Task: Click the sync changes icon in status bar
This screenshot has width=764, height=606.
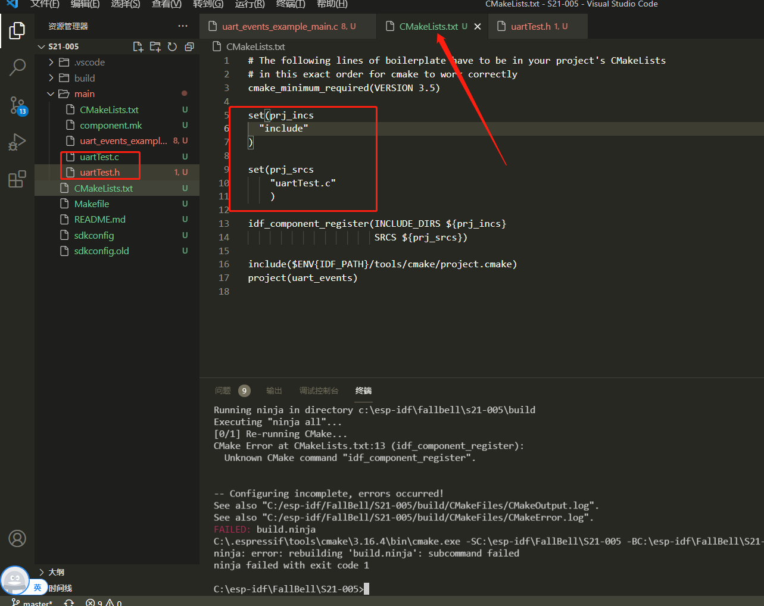Action: pyautogui.click(x=69, y=602)
